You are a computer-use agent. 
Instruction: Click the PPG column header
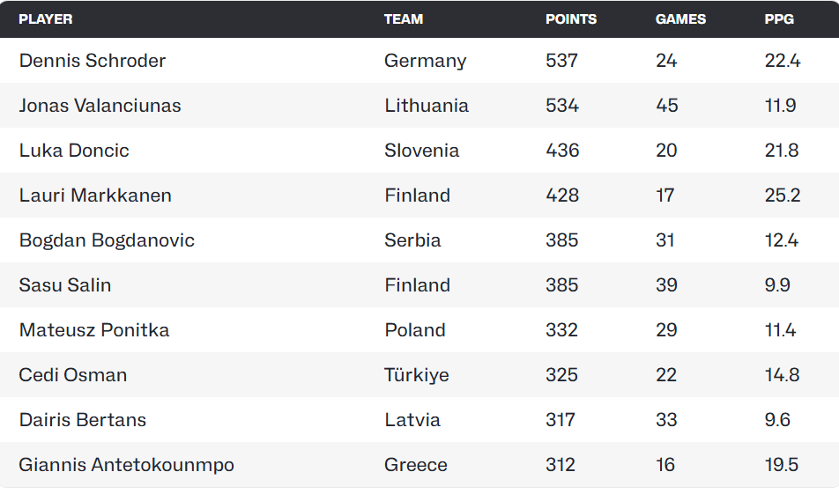(x=779, y=18)
